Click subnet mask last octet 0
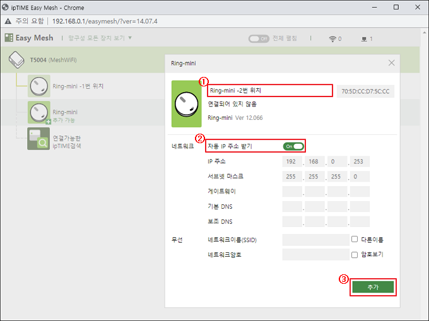The image size is (429, 321). [x=360, y=177]
